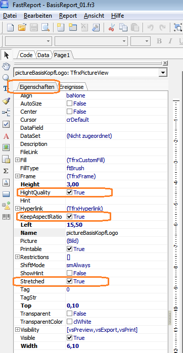Image resolution: width=183 pixels, height=353 pixels.
Task: Select the Edit Text T tool
Action: pos(6,88)
